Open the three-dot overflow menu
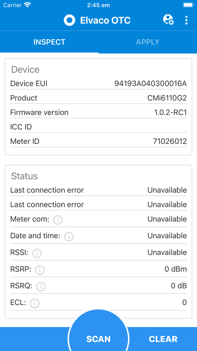Image resolution: width=197 pixels, height=351 pixels. point(186,20)
